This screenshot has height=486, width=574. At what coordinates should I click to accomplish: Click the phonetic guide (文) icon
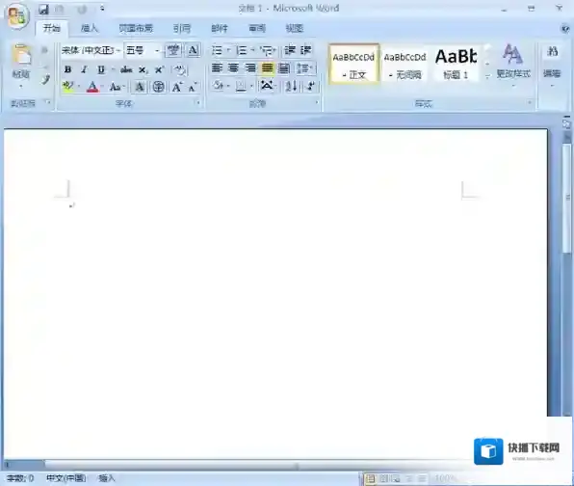click(172, 50)
